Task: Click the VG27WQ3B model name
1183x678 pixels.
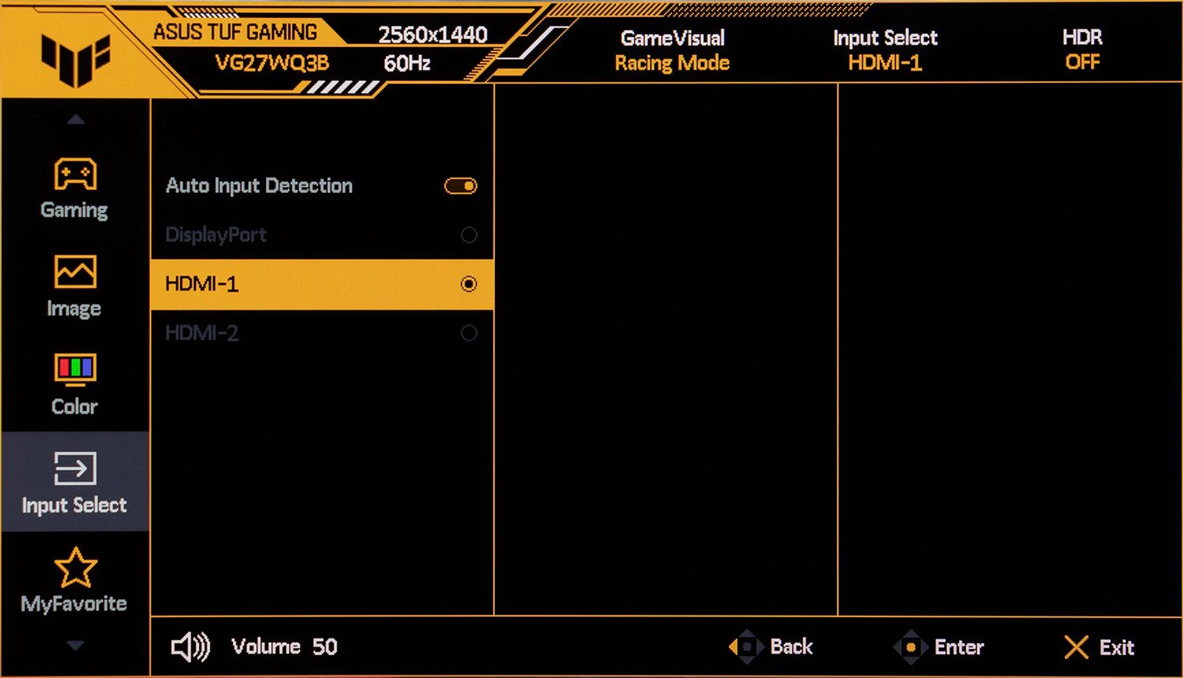Action: (x=272, y=63)
